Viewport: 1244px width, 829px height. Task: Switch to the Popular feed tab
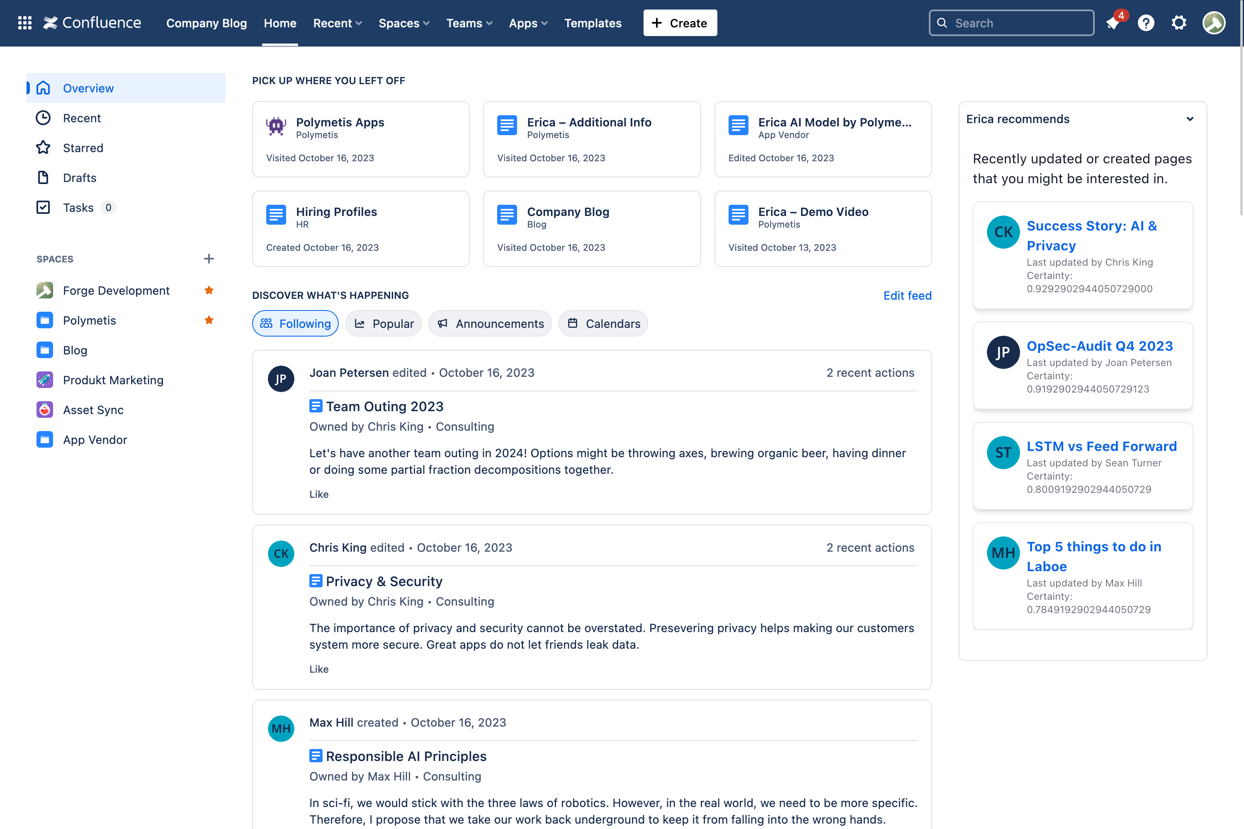coord(384,324)
